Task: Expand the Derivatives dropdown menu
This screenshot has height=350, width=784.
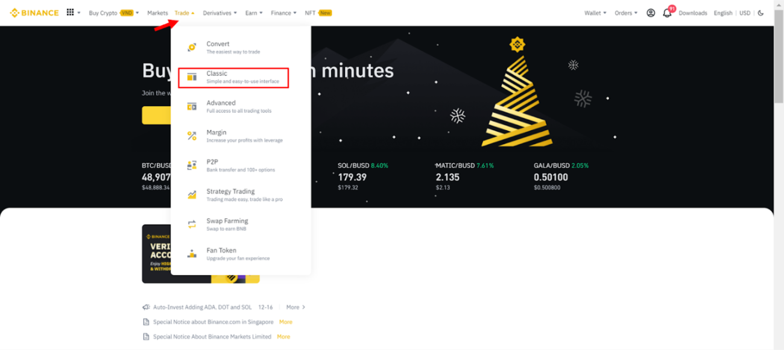Action: [x=220, y=13]
